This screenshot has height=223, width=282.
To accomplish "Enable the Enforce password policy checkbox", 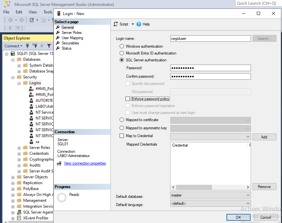I will click(128, 99).
